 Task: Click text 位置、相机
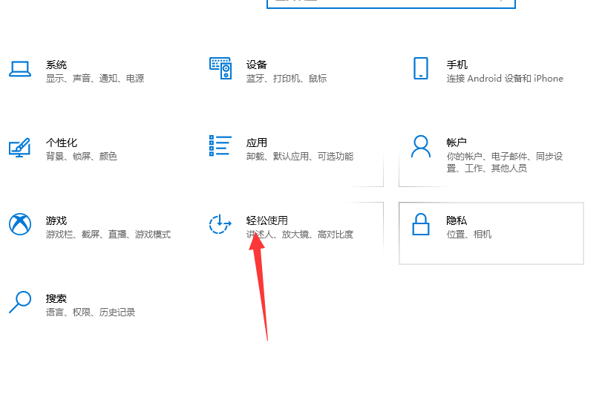pyautogui.click(x=469, y=235)
